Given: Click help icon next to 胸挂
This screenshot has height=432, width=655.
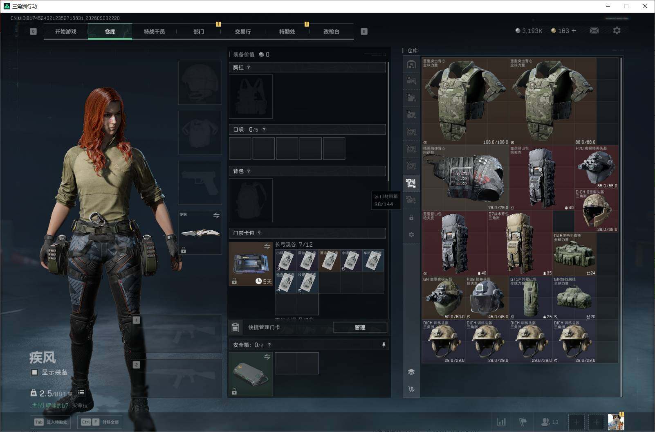Looking at the screenshot, I should (249, 67).
